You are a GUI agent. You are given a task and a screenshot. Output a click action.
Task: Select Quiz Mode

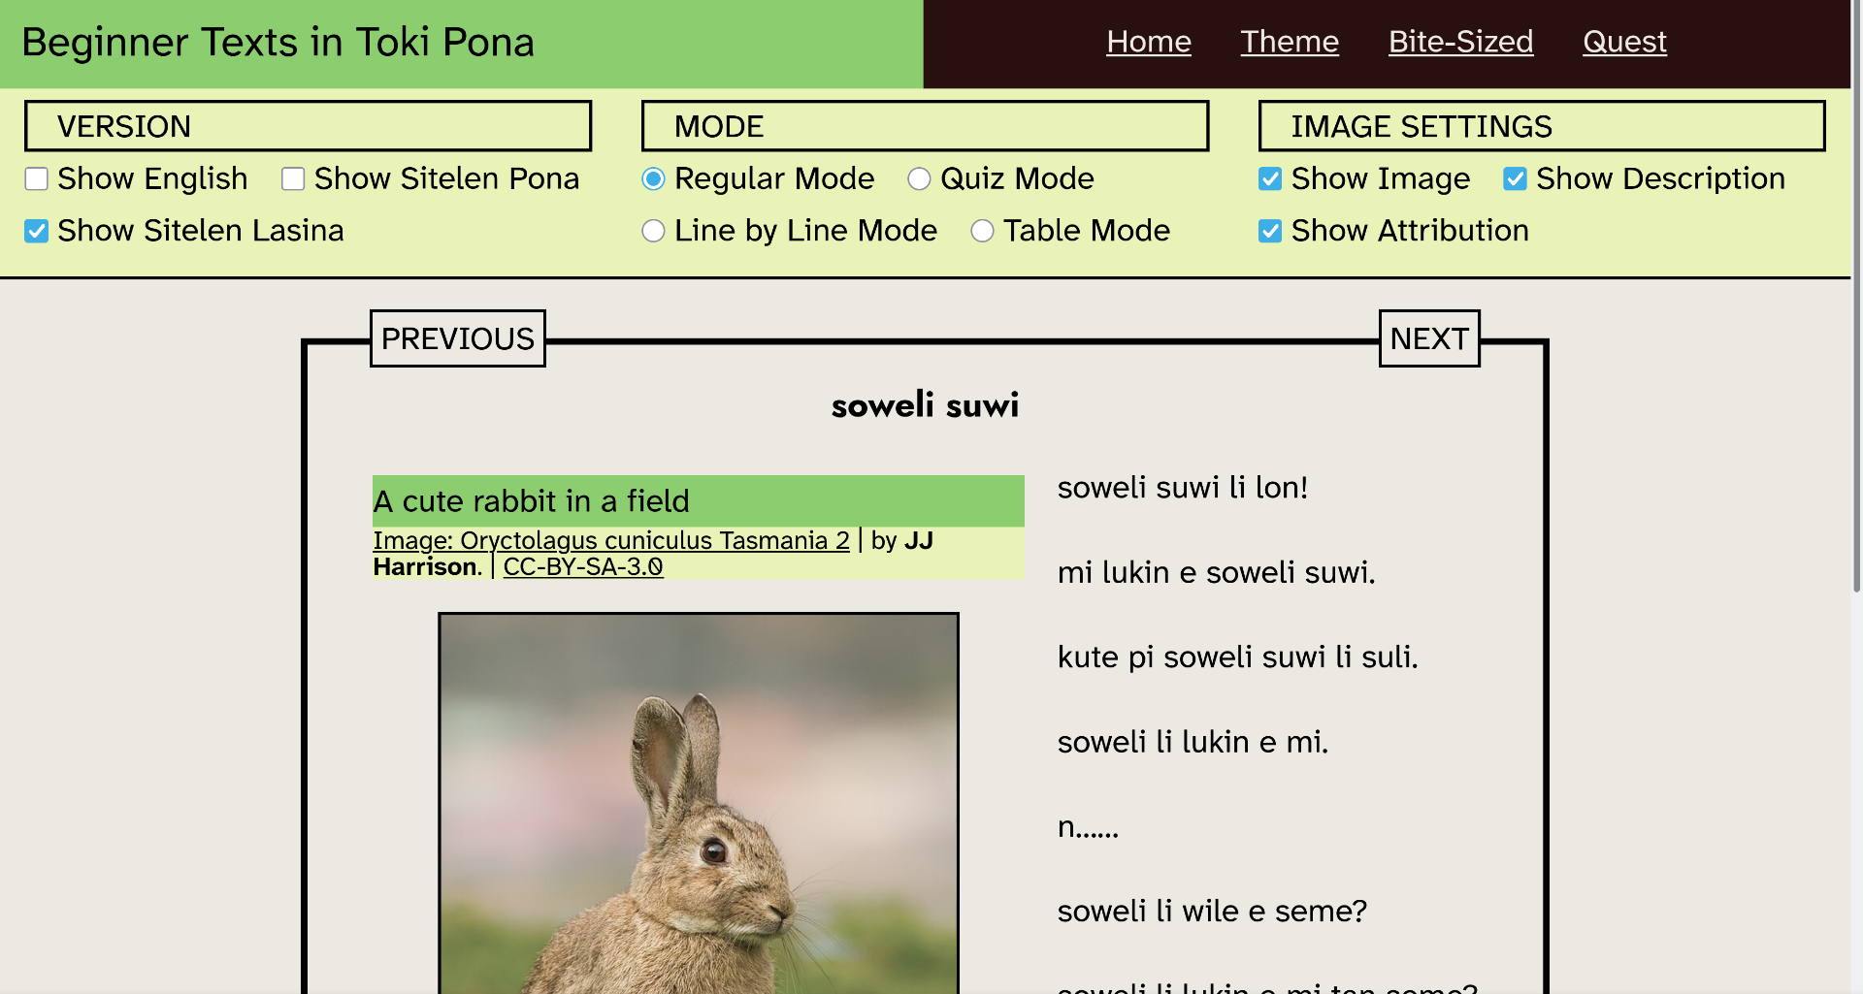point(917,179)
